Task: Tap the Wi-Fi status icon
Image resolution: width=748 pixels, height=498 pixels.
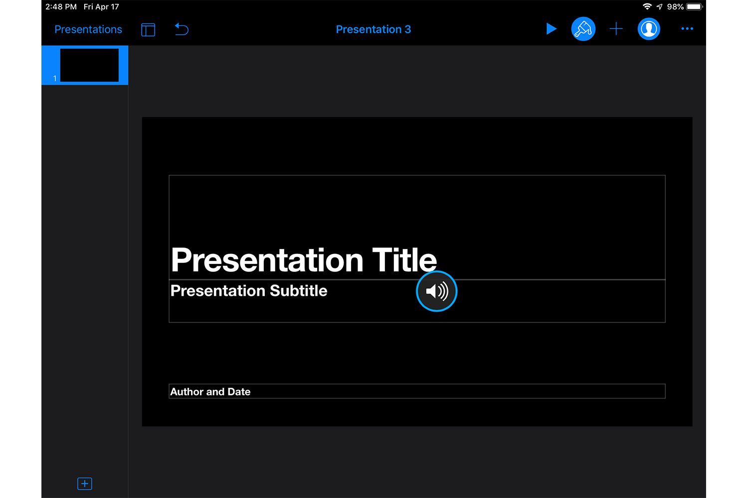Action: (647, 7)
